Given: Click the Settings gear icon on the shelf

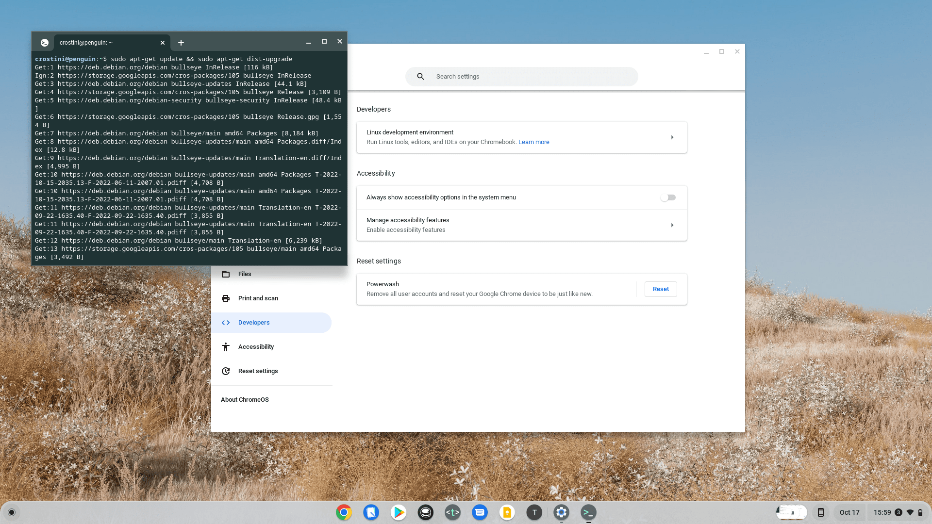Looking at the screenshot, I should tap(562, 512).
